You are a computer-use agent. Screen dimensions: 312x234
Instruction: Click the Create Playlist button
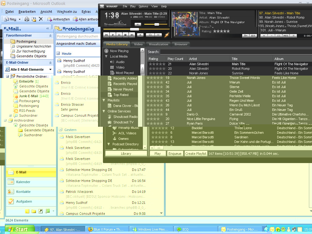click(196, 154)
